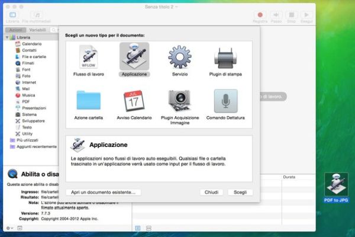Show the File multimediali browser
Viewport: 355px width, 237px height.
[x=37, y=15]
